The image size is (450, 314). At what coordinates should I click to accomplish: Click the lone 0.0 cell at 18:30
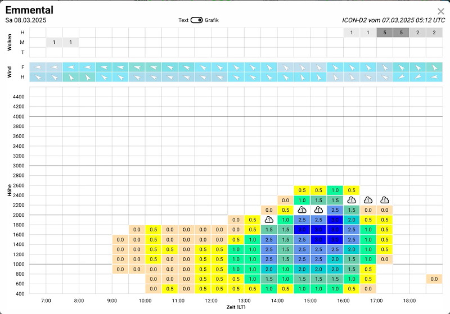[434, 279]
